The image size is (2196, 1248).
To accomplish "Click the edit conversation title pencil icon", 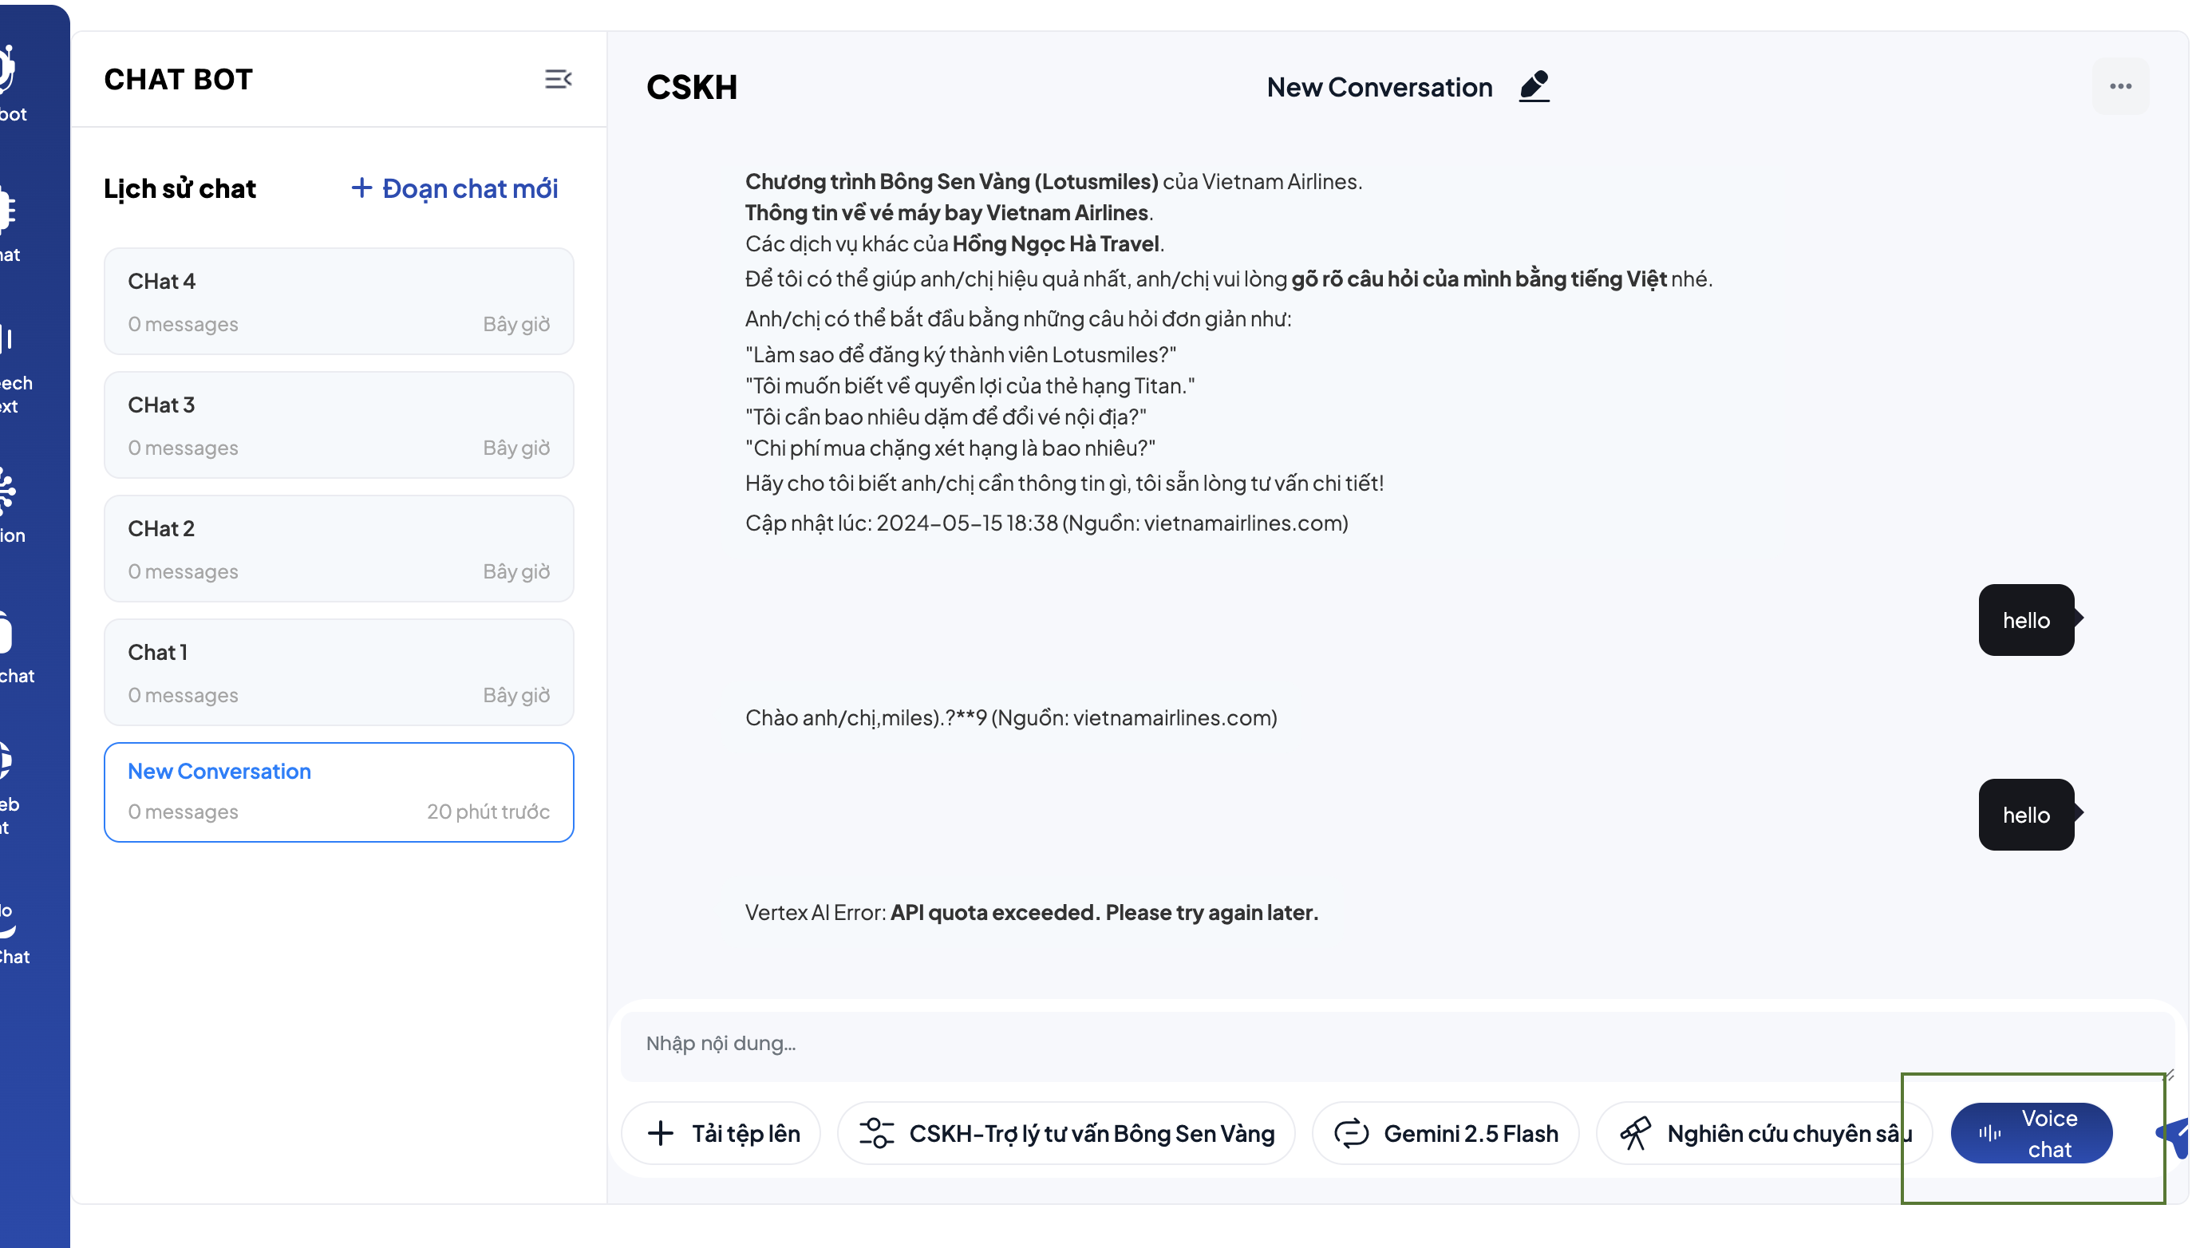I will pyautogui.click(x=1534, y=86).
